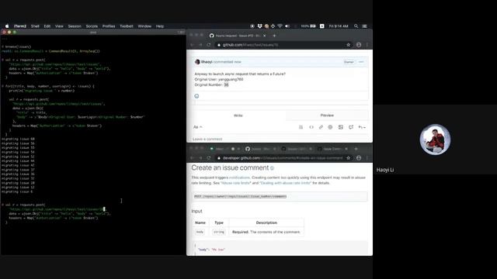Click the battery status indicator
The height and width of the screenshot is (279, 497).
pos(308,26)
